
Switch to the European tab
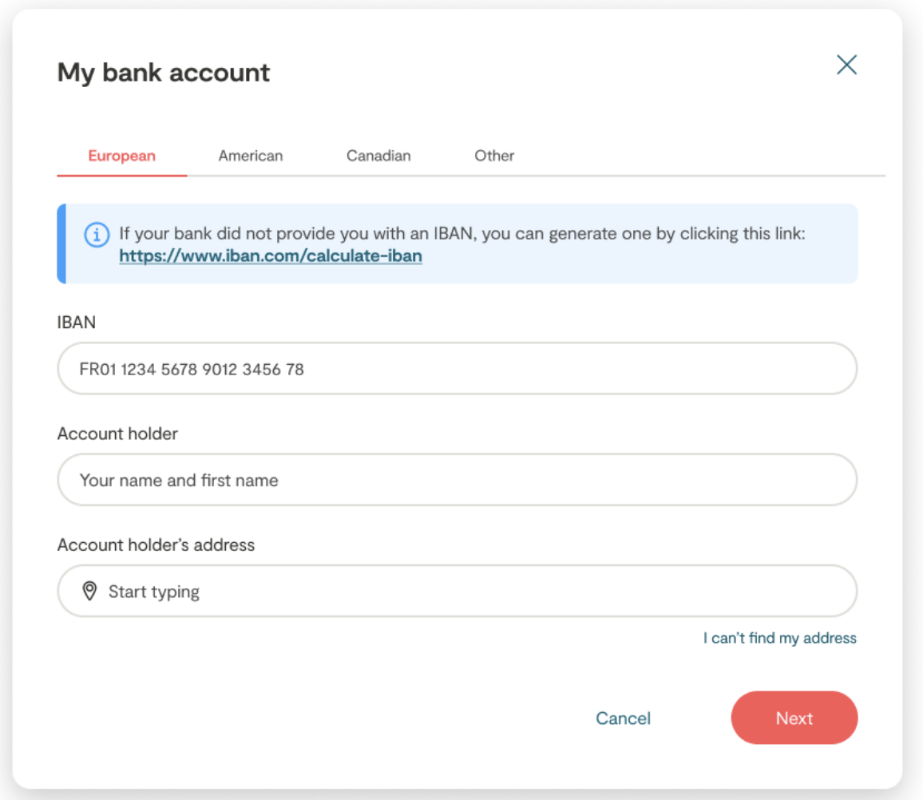[x=121, y=156]
